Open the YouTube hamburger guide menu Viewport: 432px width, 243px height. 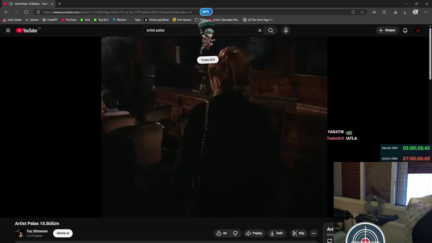(8, 30)
